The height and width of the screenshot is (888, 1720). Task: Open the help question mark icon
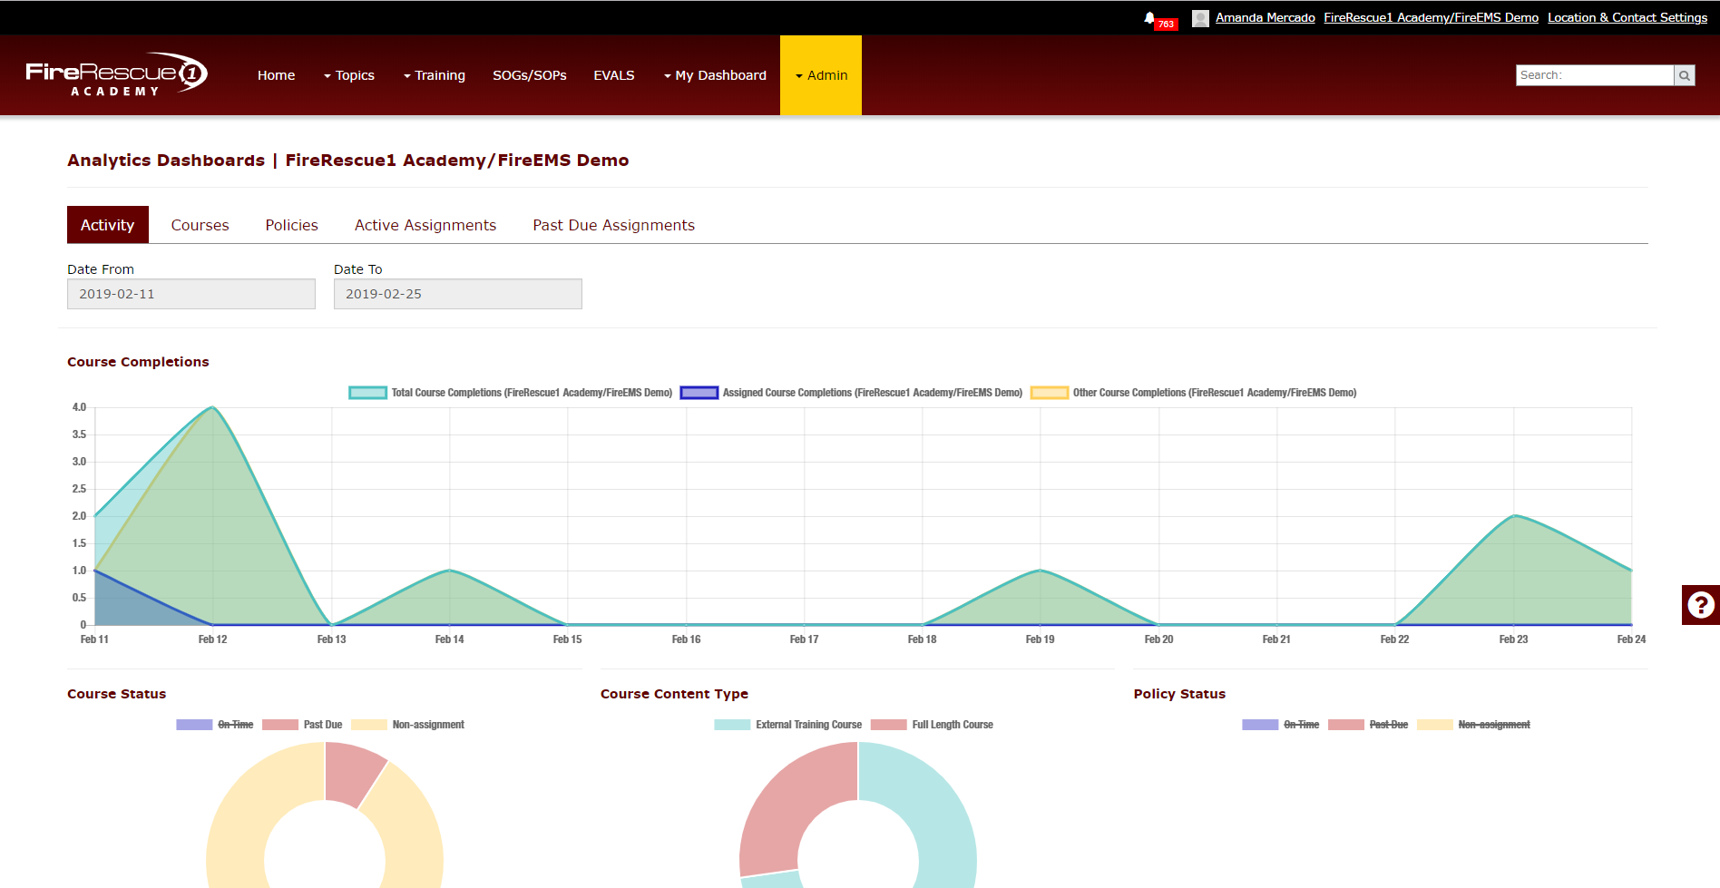click(x=1701, y=605)
